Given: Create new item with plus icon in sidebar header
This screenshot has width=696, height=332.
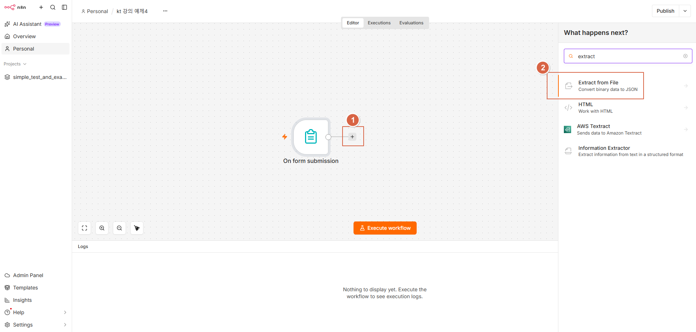Looking at the screenshot, I should click(41, 7).
